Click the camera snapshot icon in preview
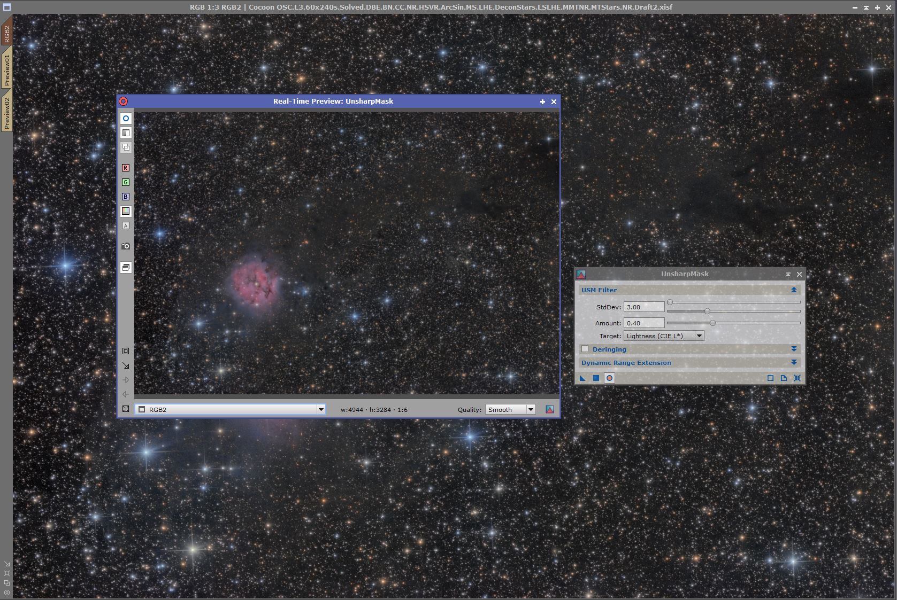897x600 pixels. coord(126,246)
